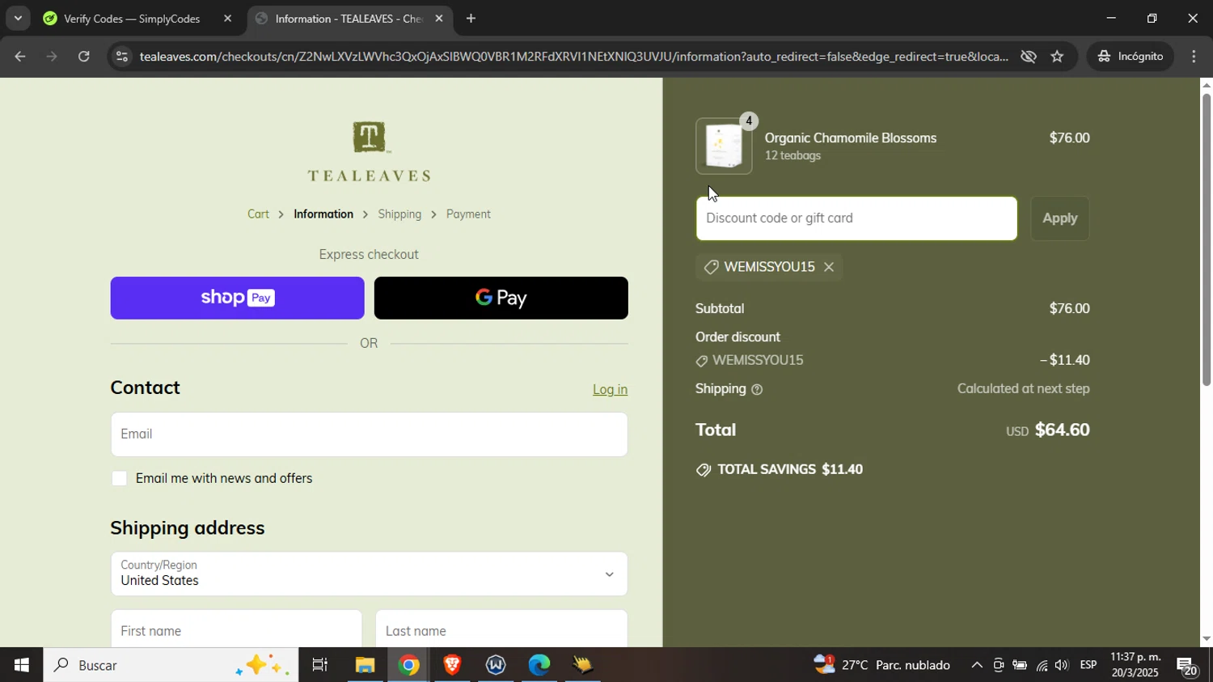Click the Log in link
1213x682 pixels.
click(610, 390)
